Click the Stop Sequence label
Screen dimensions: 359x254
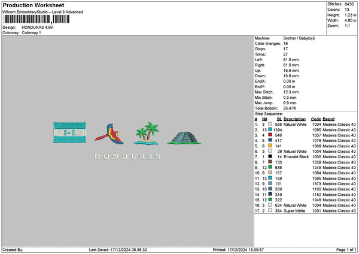[x=269, y=114]
